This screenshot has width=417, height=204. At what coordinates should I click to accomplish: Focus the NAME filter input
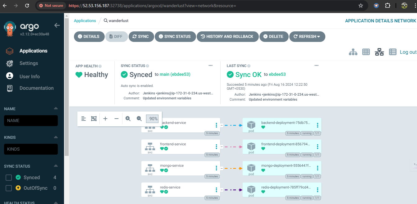click(31, 121)
